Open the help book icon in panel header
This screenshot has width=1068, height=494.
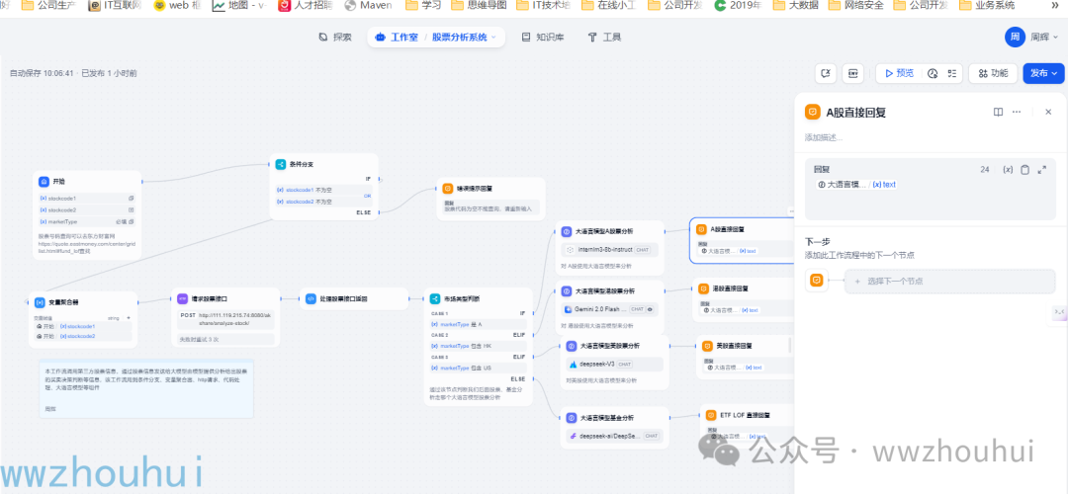(999, 113)
